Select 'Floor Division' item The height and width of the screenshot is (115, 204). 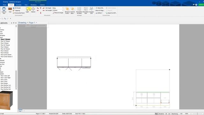(4, 83)
